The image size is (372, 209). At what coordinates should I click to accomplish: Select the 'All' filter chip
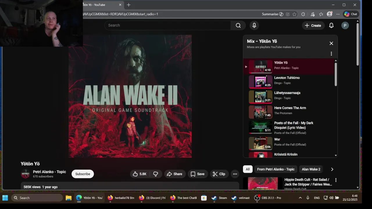tap(248, 169)
